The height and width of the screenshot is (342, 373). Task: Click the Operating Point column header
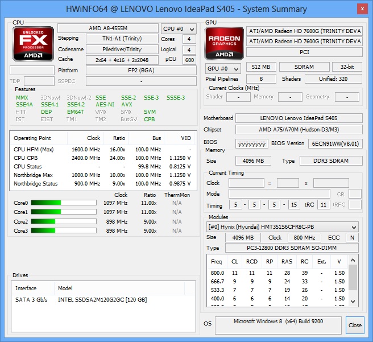(39, 138)
